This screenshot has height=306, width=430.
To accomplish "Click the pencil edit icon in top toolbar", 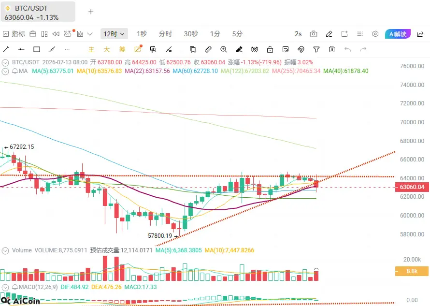I will (329, 34).
